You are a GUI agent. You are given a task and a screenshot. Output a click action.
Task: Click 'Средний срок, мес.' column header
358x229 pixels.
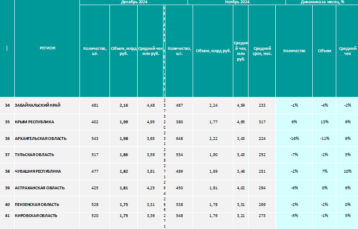coord(262,51)
